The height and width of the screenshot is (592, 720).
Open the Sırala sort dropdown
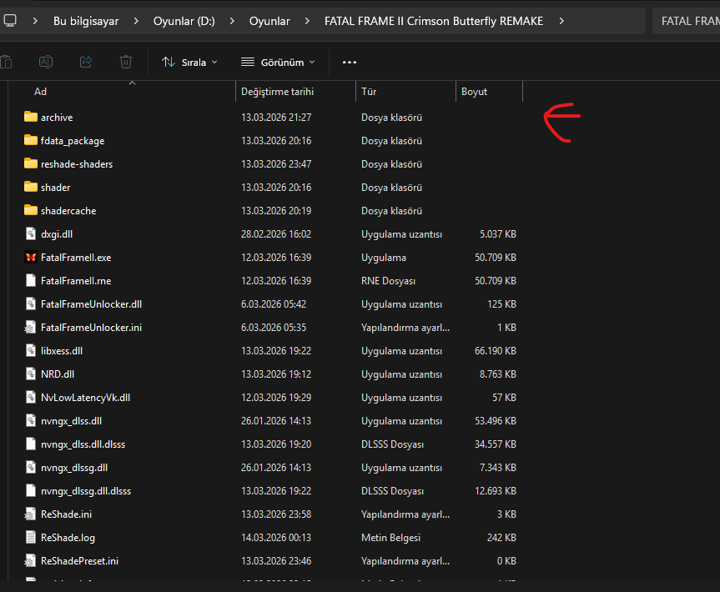[x=189, y=63]
